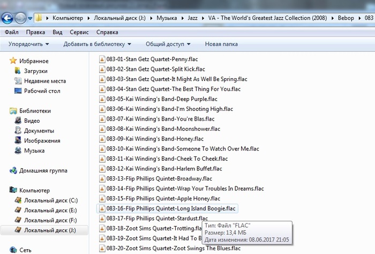Image resolution: width=375 pixels, height=254 pixels.
Task: Select Рабочий стол in the sidebar
Action: [x=42, y=91]
